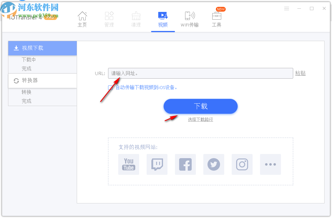Click the Twitter bird icon
Image resolution: width=332 pixels, height=218 pixels.
pos(213,164)
